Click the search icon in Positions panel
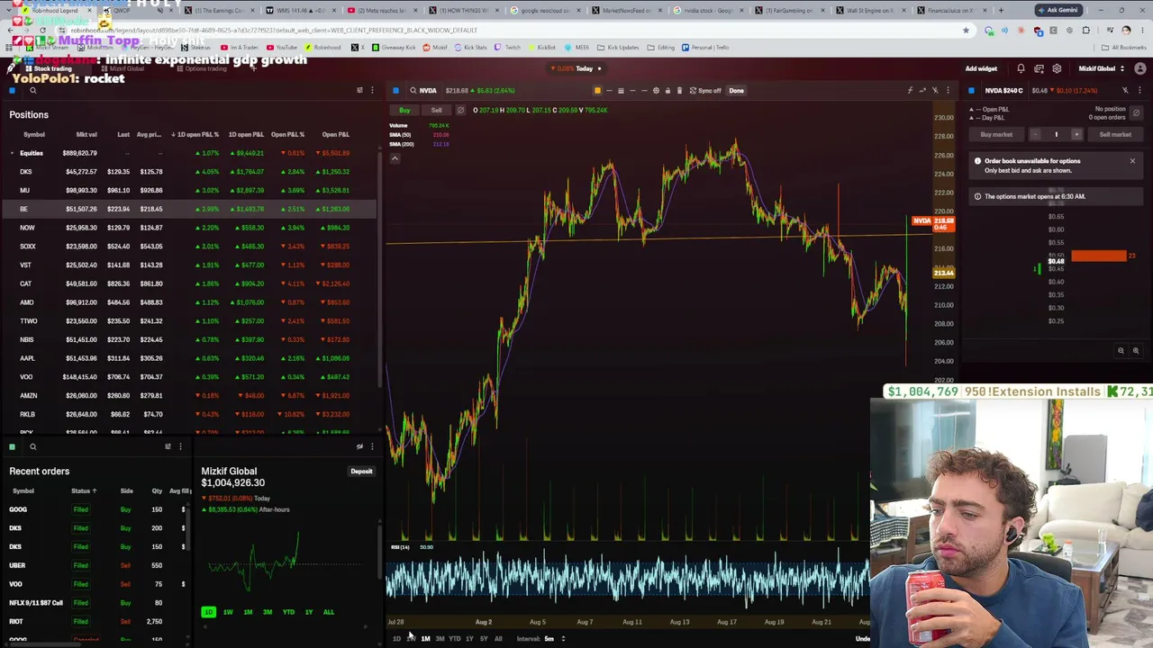 [32, 90]
